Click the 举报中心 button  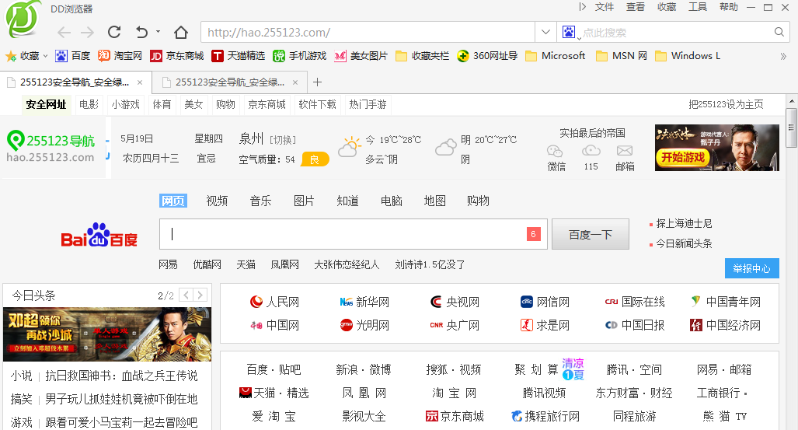pyautogui.click(x=751, y=268)
